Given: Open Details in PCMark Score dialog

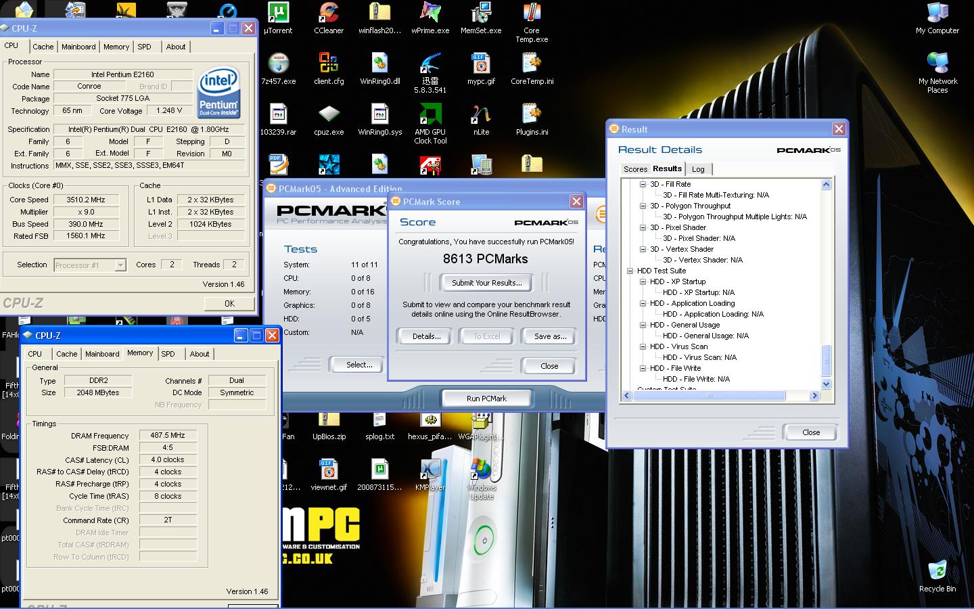Looking at the screenshot, I should tap(427, 336).
